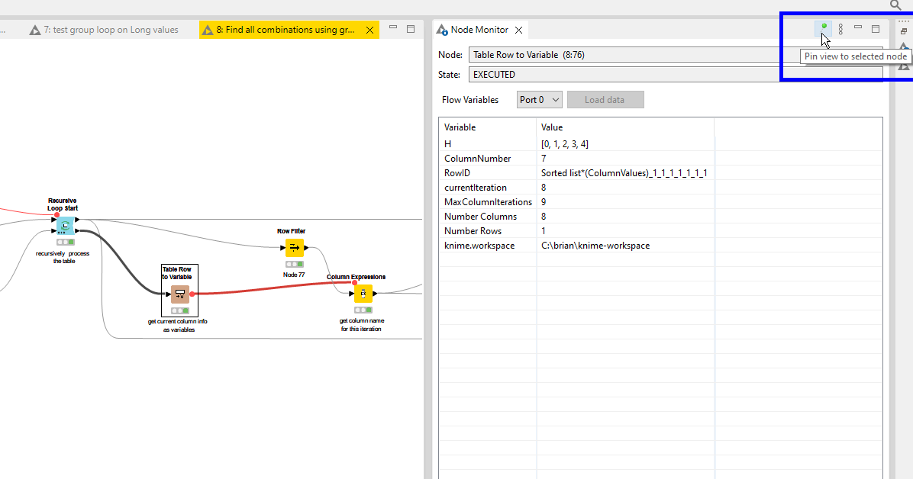Close the Find all combinations workflow tab

pos(370,31)
